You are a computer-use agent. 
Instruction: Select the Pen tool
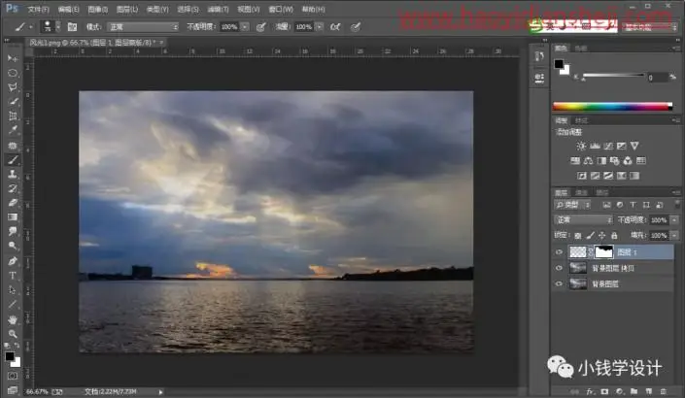pyautogui.click(x=13, y=261)
